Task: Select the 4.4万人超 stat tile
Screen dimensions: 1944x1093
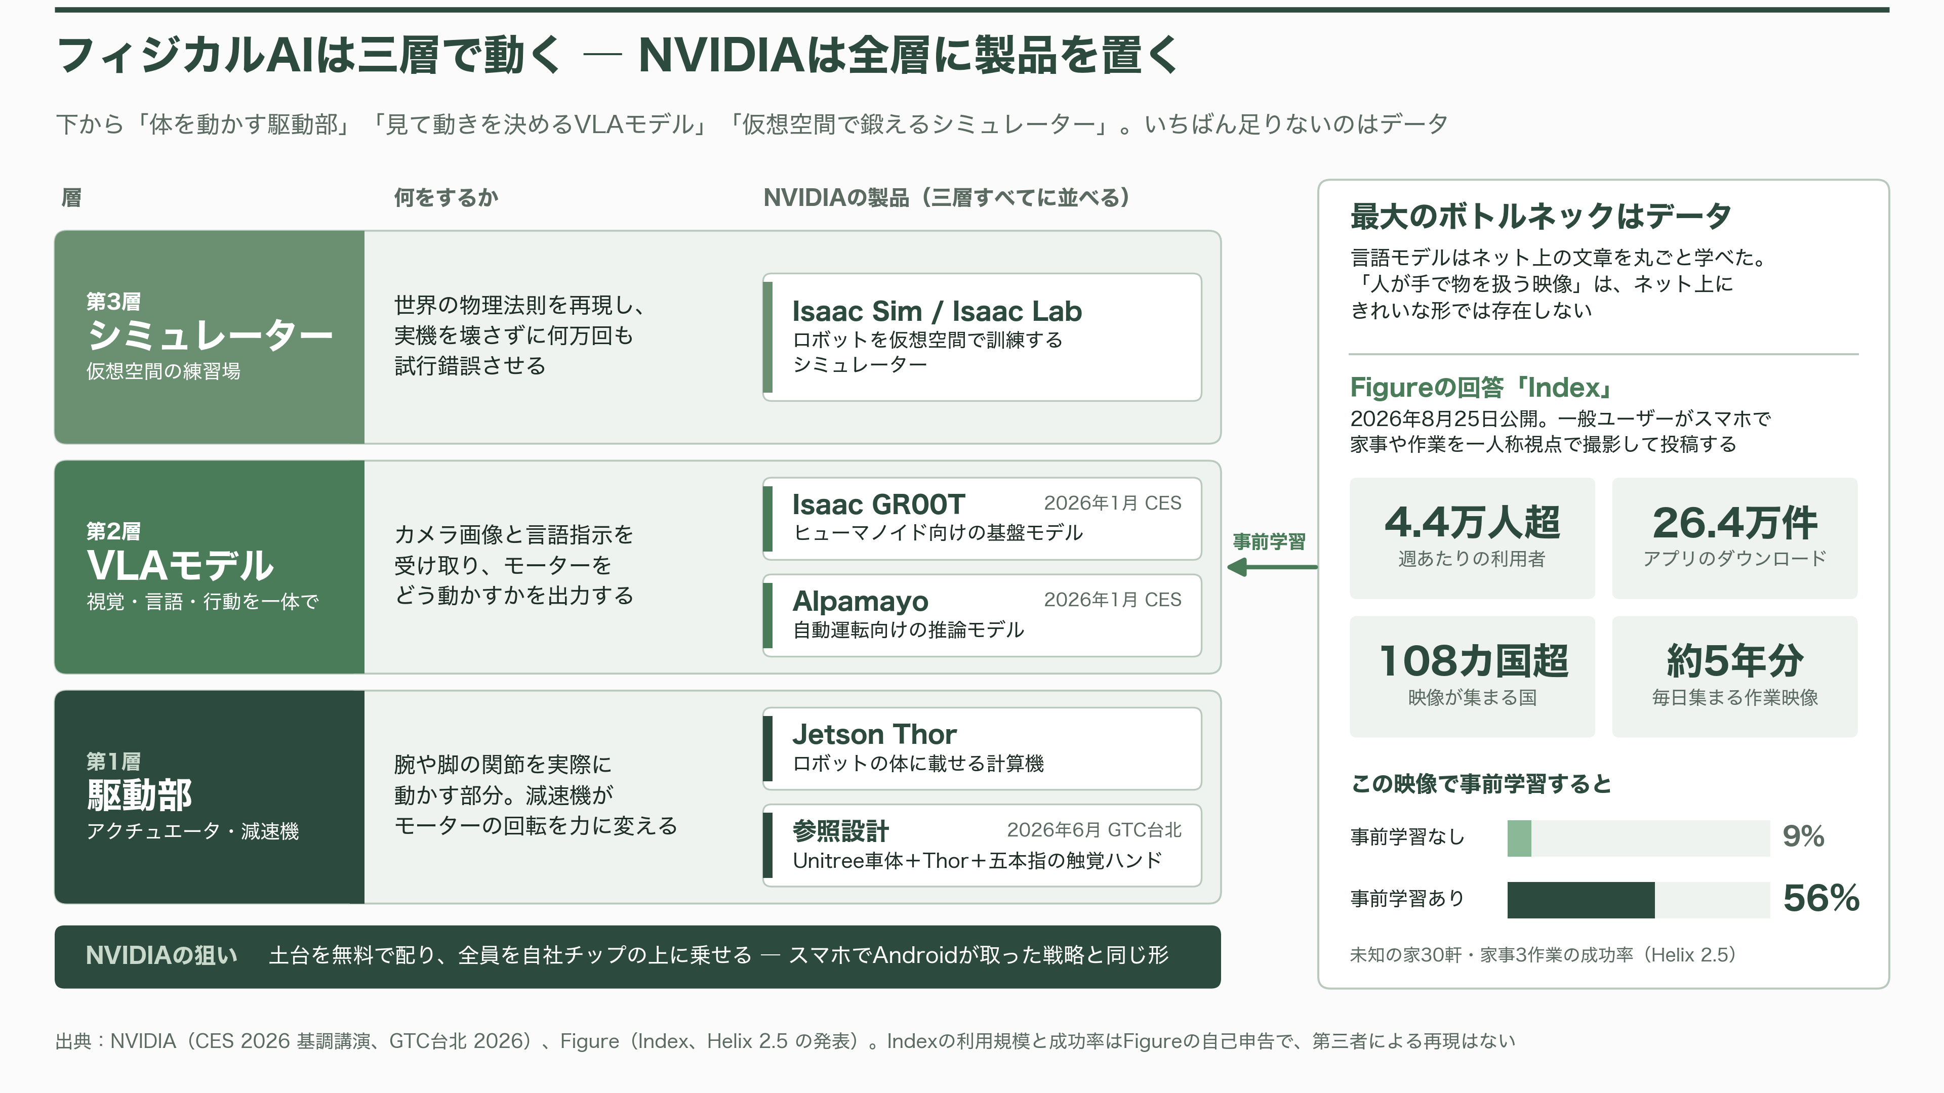Action: tap(1472, 538)
